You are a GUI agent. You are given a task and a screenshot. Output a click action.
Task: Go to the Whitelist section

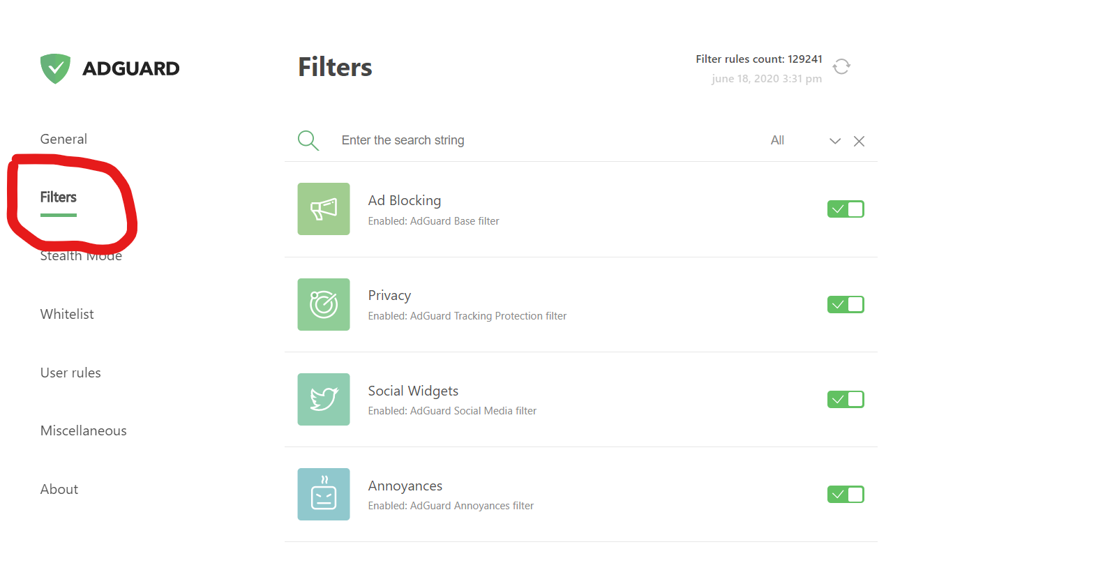(67, 314)
